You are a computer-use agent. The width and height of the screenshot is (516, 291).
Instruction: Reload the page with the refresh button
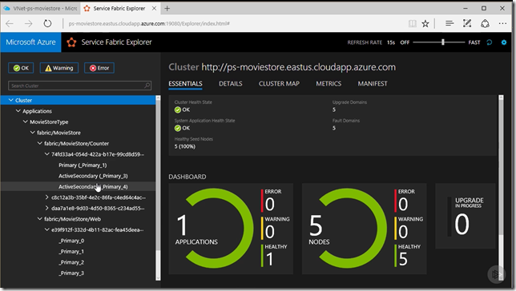[x=48, y=23]
